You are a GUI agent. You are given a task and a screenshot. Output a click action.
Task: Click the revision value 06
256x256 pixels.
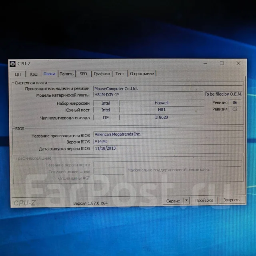(235, 102)
